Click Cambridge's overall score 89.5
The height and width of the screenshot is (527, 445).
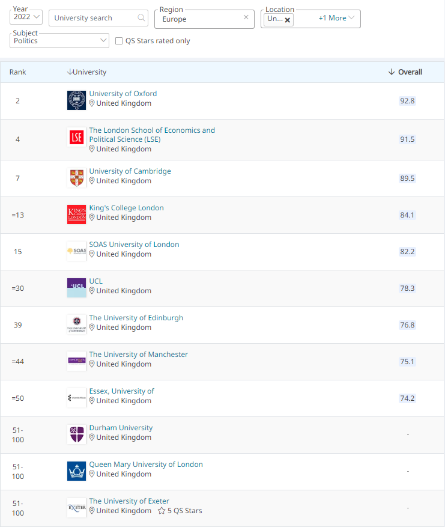(x=407, y=178)
